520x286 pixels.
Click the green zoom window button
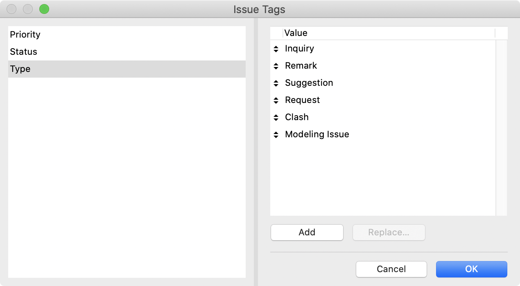(x=44, y=9)
